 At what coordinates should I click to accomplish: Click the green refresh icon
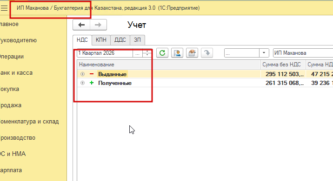tap(162, 53)
